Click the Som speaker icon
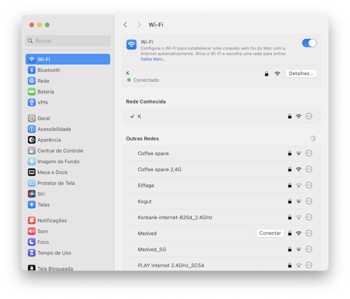350x299 pixels. click(x=32, y=231)
